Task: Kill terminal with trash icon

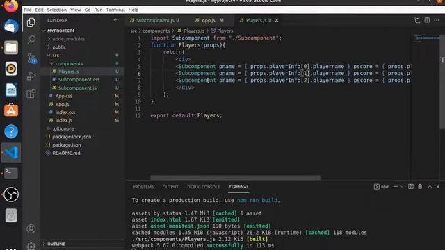Action: (x=420, y=187)
